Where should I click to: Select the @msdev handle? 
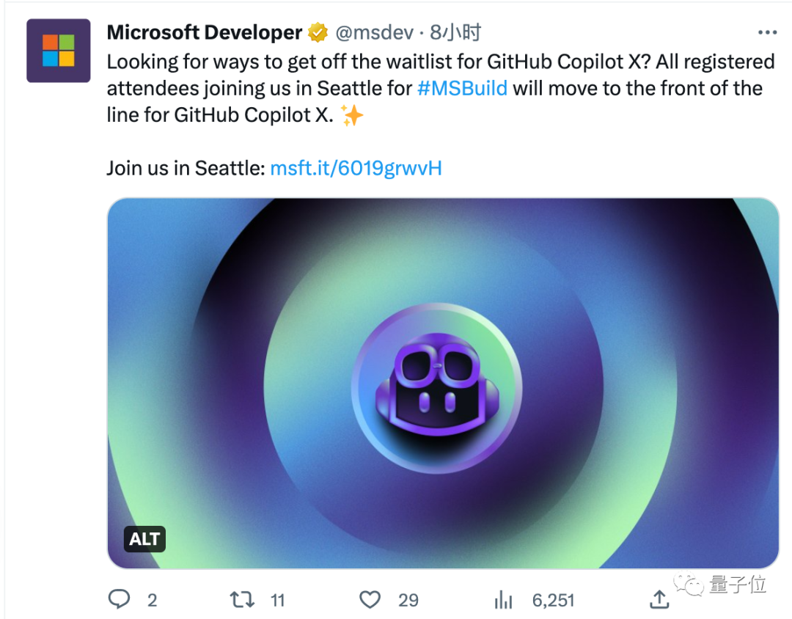[376, 32]
